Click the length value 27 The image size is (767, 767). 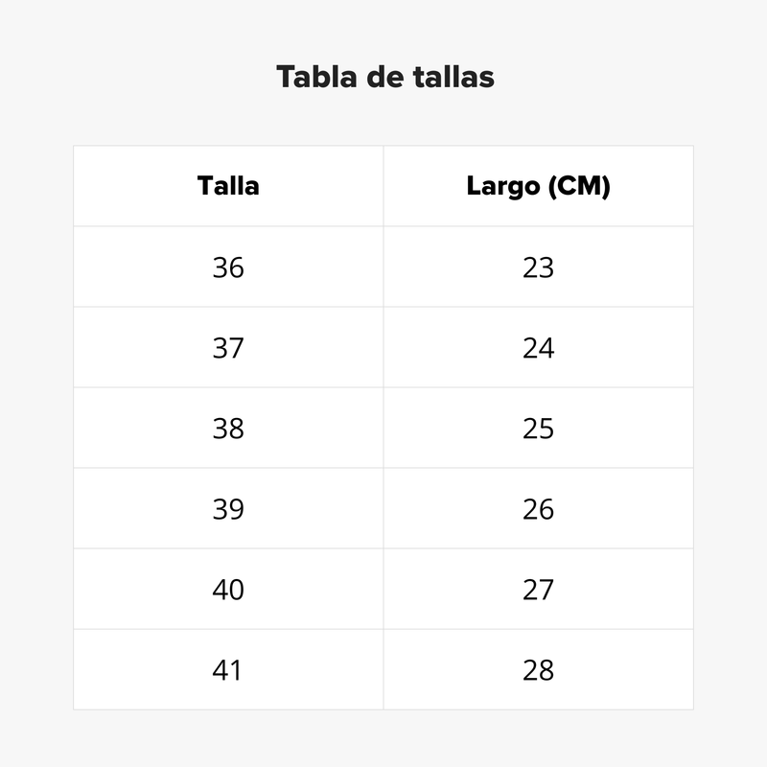[538, 590]
